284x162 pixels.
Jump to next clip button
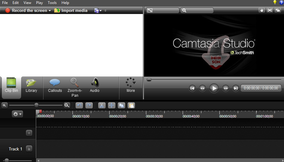[236, 88]
